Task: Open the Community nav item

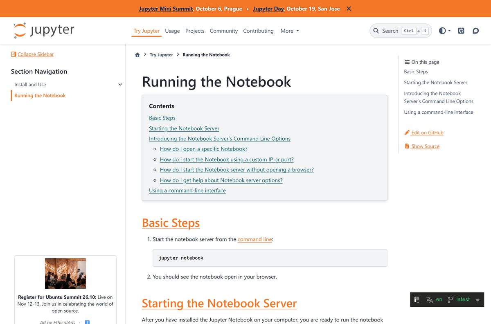Action: pyautogui.click(x=224, y=31)
